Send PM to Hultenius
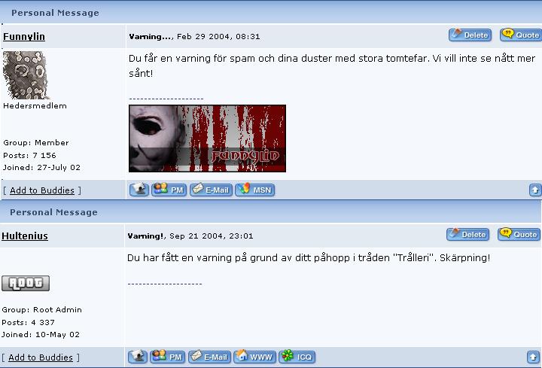The height and width of the screenshot is (368, 542). (x=168, y=357)
